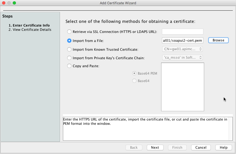
Task: Click the SSL connection URL input field
Action: click(x=183, y=32)
